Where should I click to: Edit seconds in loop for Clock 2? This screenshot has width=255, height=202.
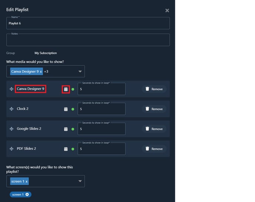(x=102, y=109)
